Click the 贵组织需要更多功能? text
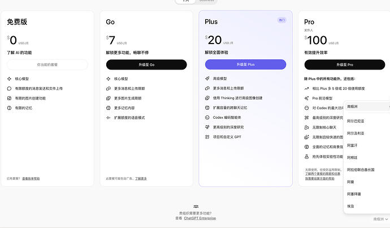Screen dimensions: 390x228 click(x=196, y=213)
